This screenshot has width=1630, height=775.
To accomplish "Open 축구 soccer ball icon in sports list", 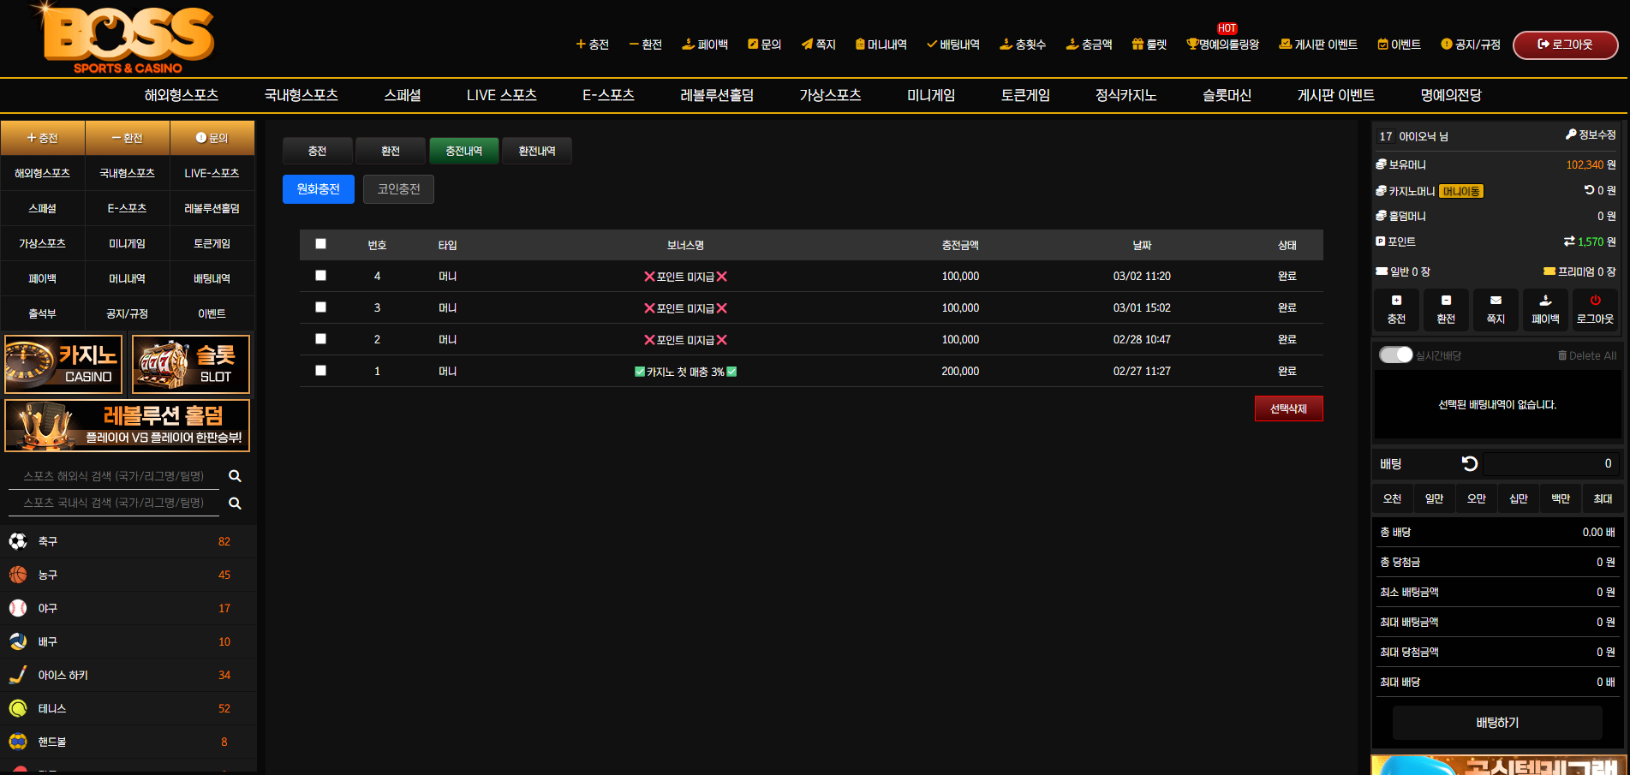I will (18, 541).
